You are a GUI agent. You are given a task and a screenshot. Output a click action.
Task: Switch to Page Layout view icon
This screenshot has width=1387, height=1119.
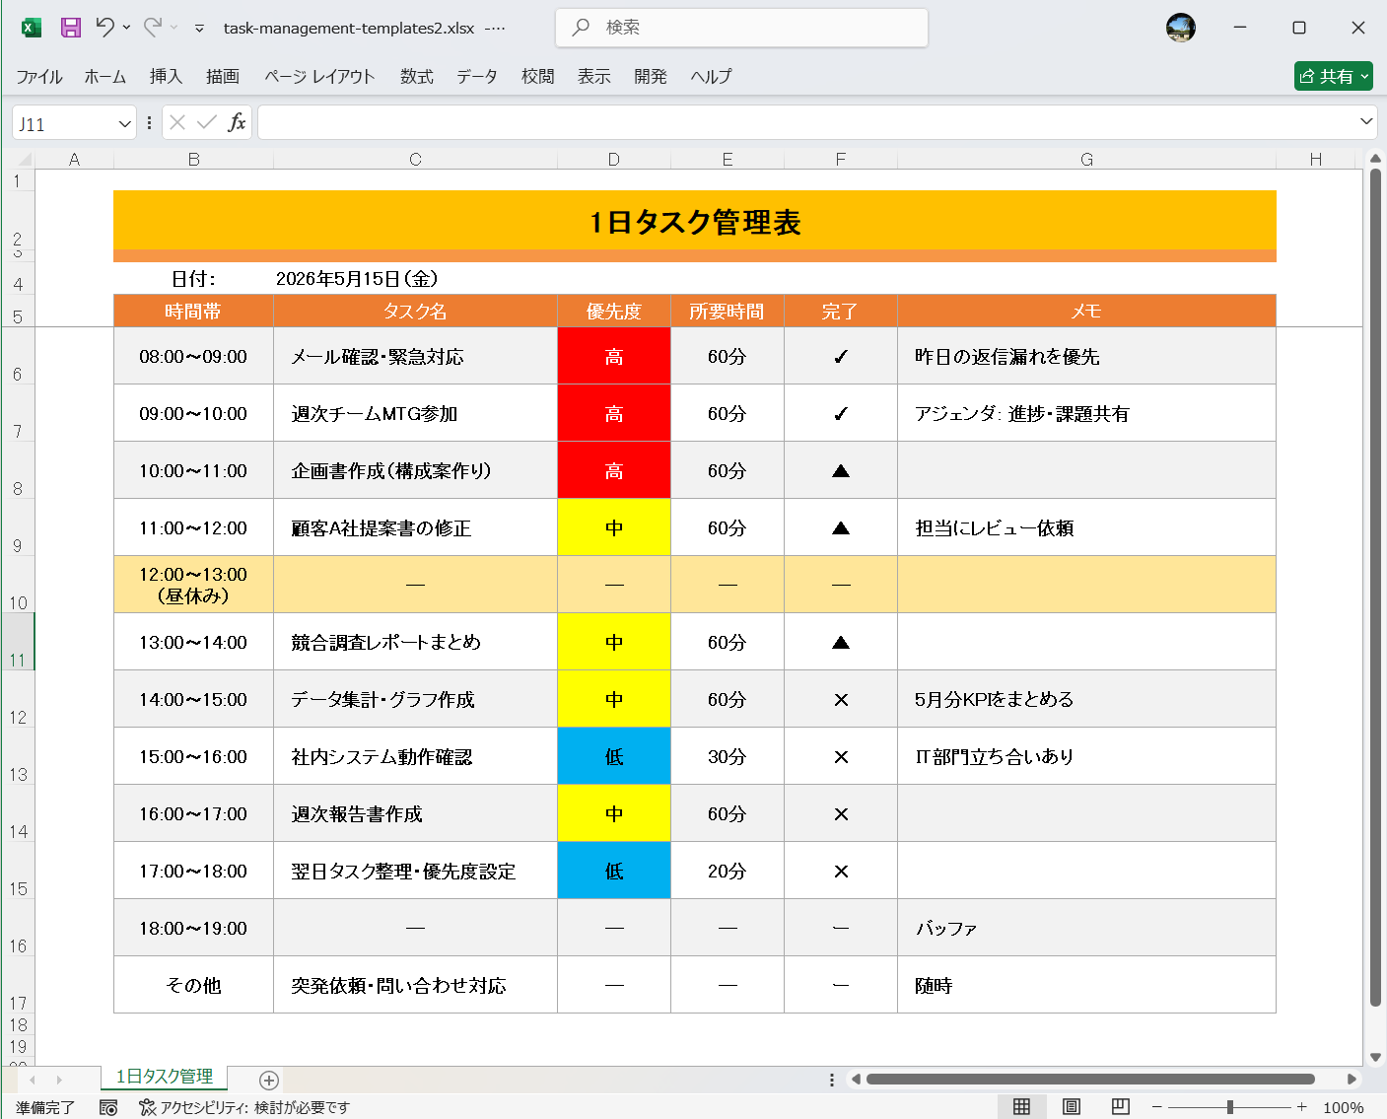1072,1107
